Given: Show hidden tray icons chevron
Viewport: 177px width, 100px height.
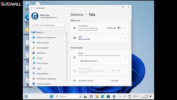Looking at the screenshot, I should coord(121,96).
